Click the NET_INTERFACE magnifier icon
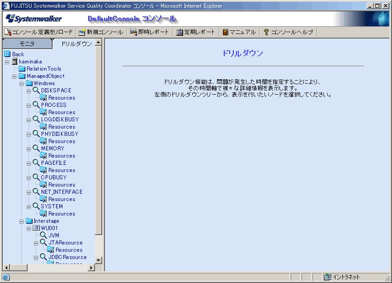392x283 pixels. [x=36, y=192]
